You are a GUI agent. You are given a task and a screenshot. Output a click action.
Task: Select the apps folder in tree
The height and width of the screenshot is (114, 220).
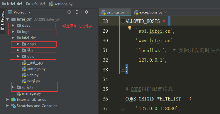click(x=31, y=44)
